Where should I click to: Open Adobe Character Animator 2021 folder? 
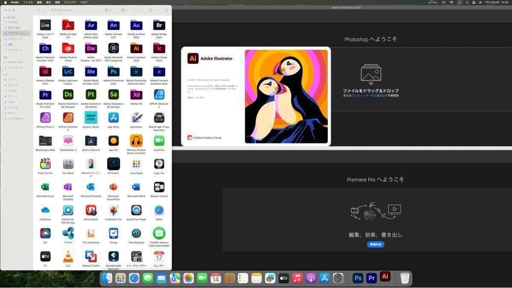[x=45, y=48]
